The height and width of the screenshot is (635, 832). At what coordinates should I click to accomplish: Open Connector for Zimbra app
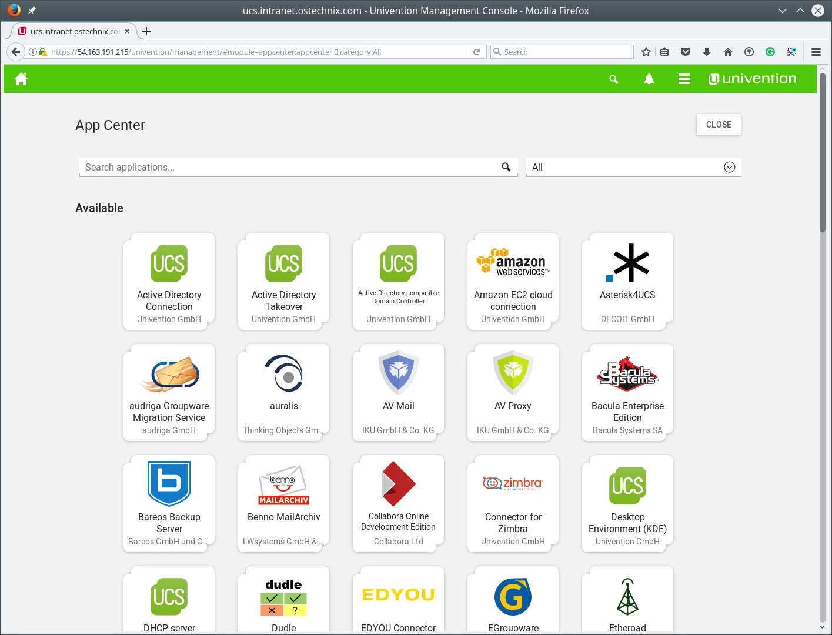click(x=513, y=503)
